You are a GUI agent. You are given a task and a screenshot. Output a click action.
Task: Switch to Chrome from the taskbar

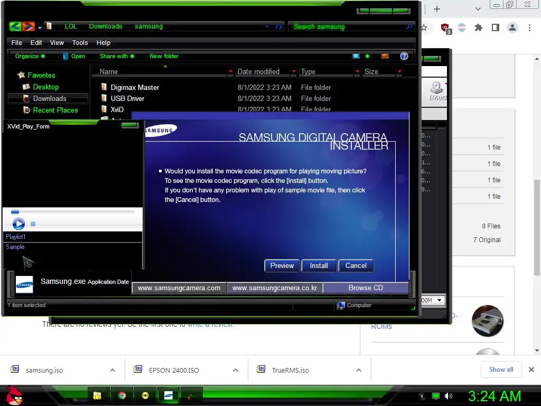click(x=122, y=395)
